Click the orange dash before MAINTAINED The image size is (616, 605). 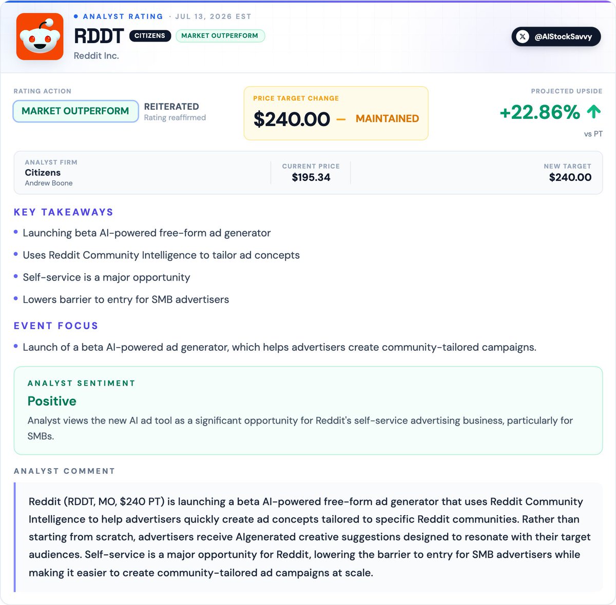click(341, 119)
